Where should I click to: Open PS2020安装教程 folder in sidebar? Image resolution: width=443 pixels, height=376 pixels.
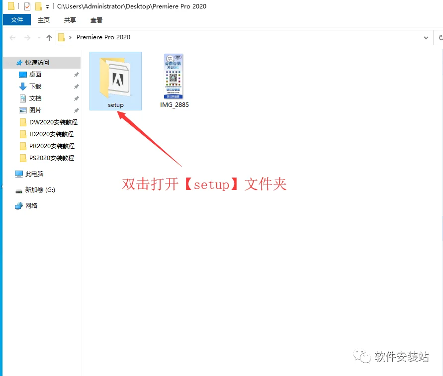(x=51, y=158)
